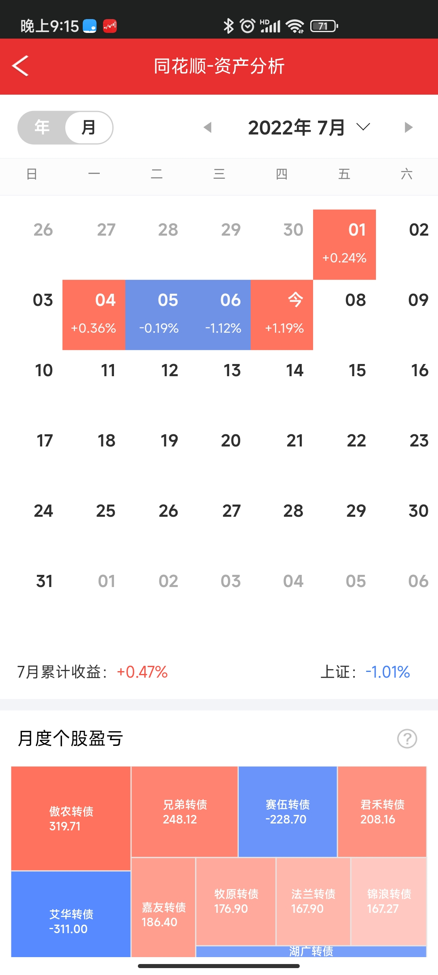The width and height of the screenshot is (438, 975).
Task: Expand the 2022年 7月 date dropdown chevron
Action: [363, 127]
